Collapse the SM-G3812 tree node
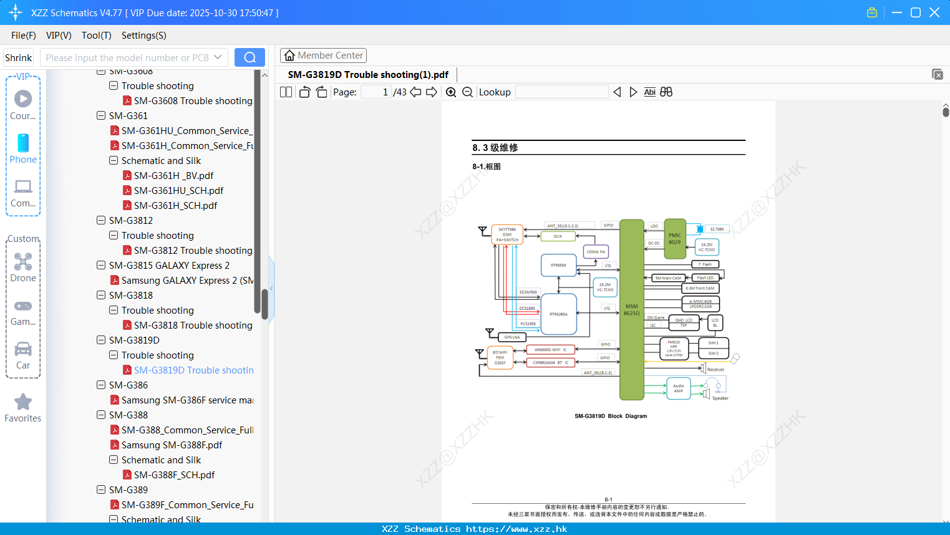The width and height of the screenshot is (950, 535). tap(101, 220)
